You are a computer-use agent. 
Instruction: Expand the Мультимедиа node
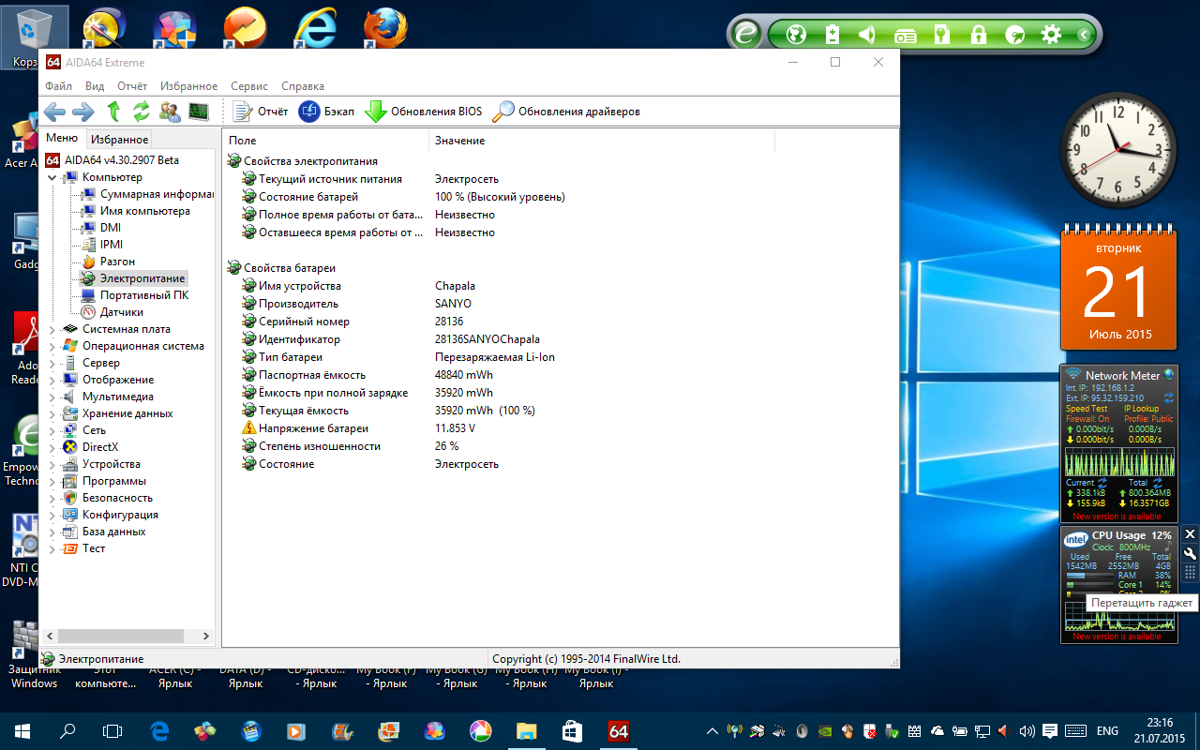pyautogui.click(x=52, y=397)
